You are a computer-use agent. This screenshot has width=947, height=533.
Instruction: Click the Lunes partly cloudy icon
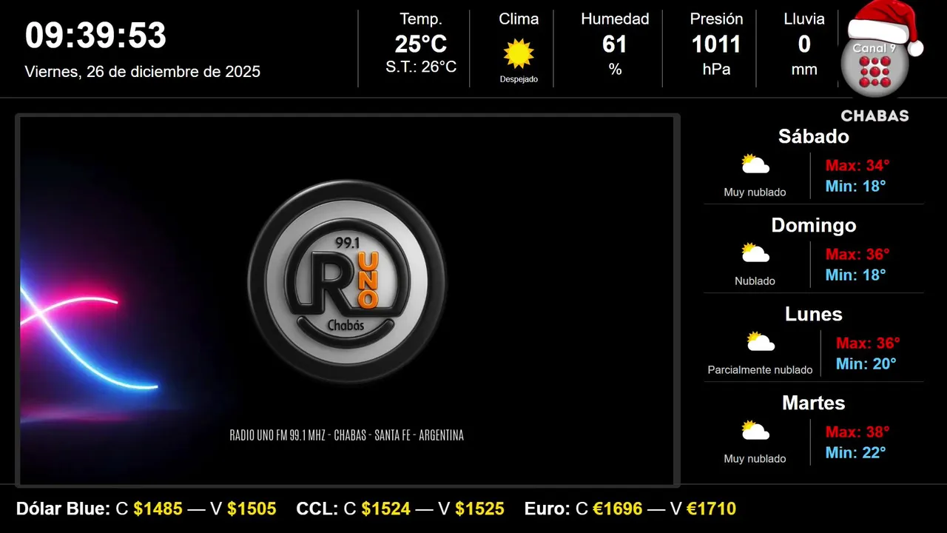[x=761, y=342]
